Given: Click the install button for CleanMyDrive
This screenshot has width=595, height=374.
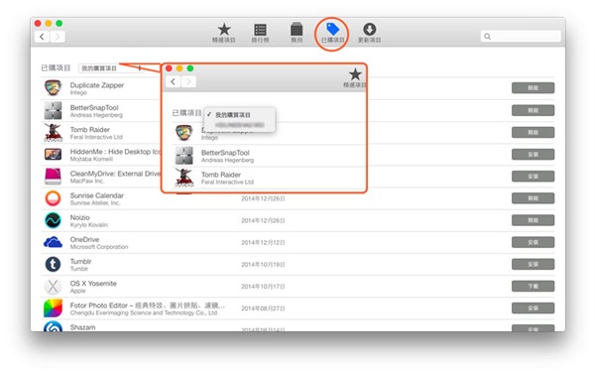Looking at the screenshot, I should [x=533, y=177].
